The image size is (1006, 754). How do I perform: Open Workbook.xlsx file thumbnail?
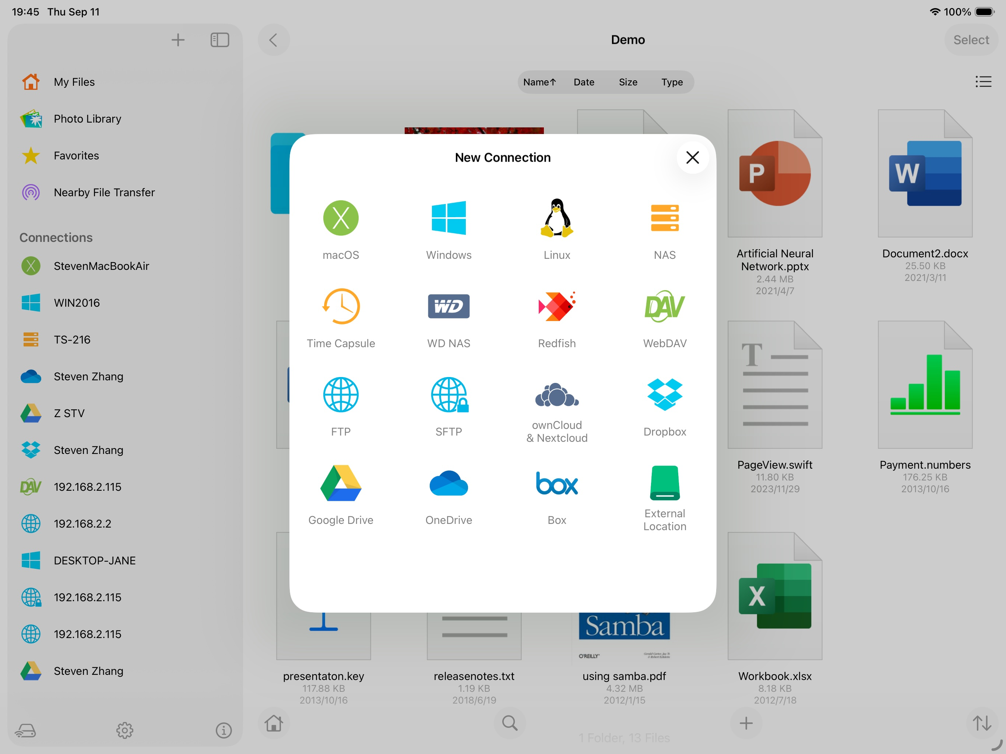click(x=774, y=596)
